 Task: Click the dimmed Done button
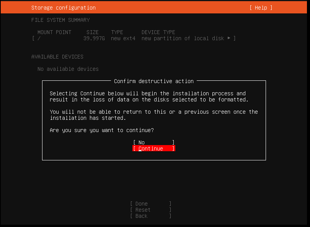click(151, 204)
